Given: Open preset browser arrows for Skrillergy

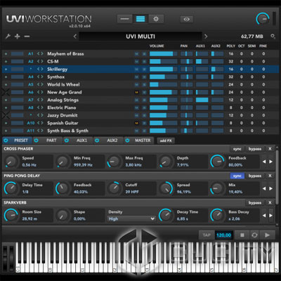Looking at the screenshot, I should tap(40, 69).
